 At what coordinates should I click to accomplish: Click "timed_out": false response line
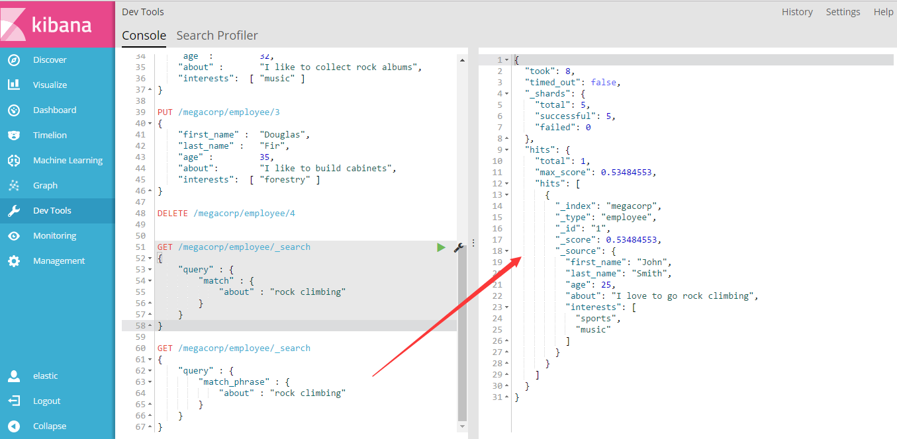point(573,83)
